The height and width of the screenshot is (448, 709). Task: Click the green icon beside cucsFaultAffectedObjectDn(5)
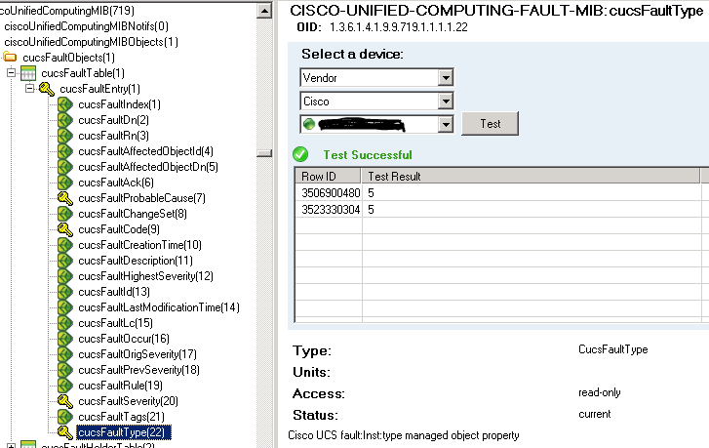pyautogui.click(x=65, y=167)
